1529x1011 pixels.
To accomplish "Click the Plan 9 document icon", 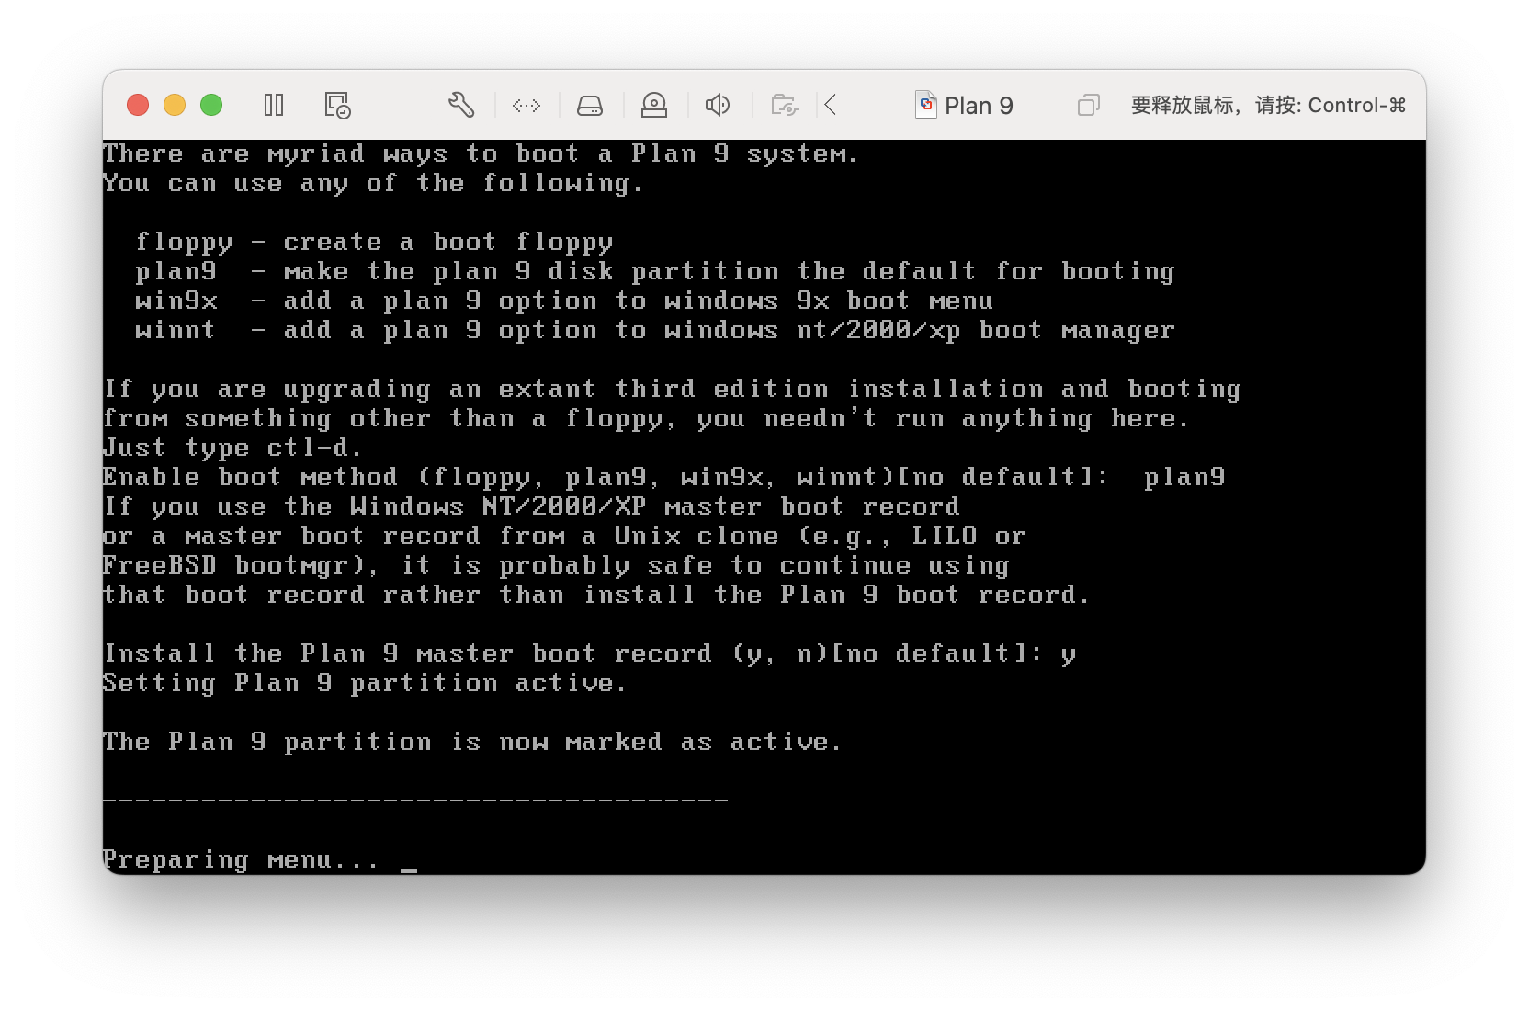I will [x=926, y=105].
